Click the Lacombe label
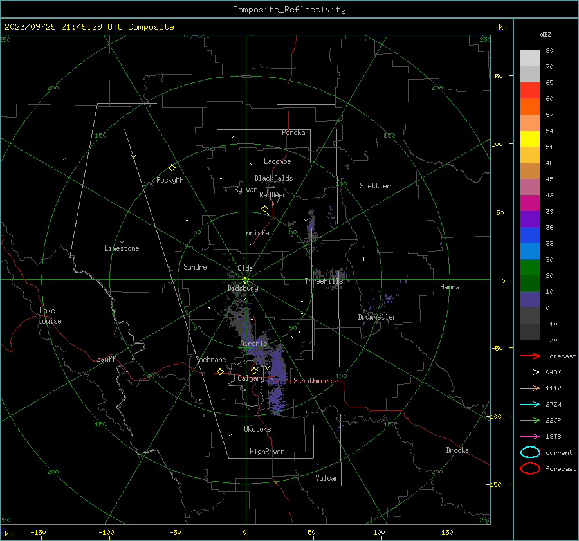Viewport: 579px width, 541px height. coord(277,161)
